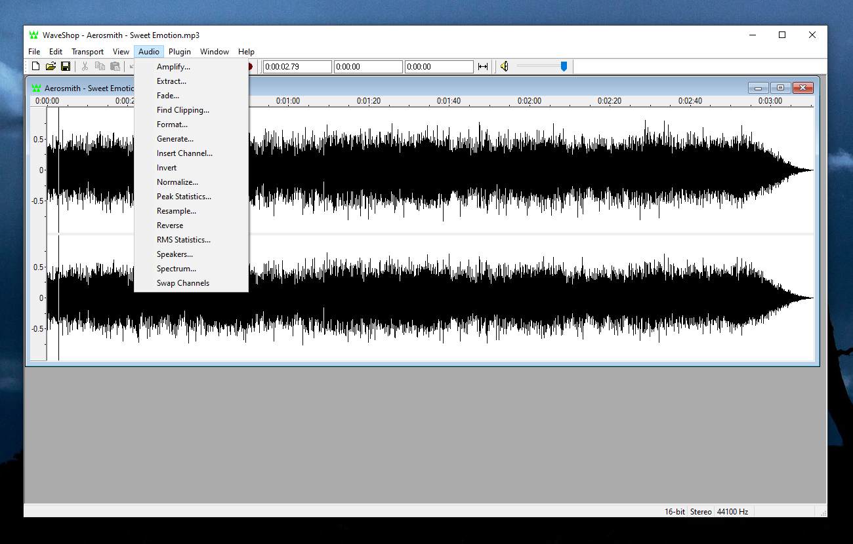Screen dimensions: 853x544
Task: Close the open Audio menu
Action: (149, 52)
